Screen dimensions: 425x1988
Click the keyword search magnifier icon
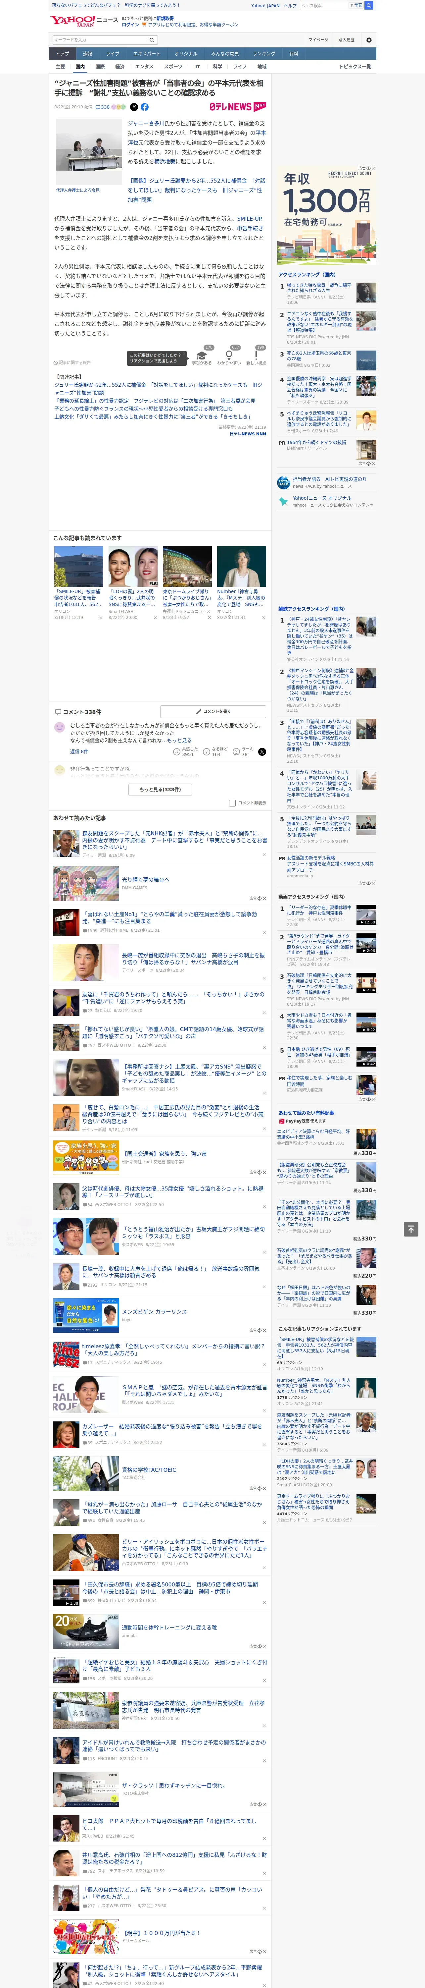tap(151, 39)
